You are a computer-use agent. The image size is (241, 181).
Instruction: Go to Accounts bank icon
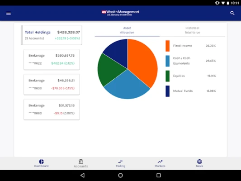click(x=81, y=162)
